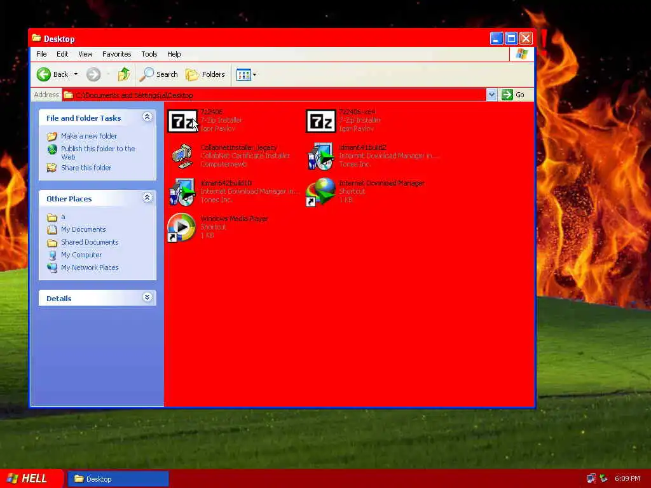651x488 pixels.
Task: Open My Computer link
Action: (81, 255)
